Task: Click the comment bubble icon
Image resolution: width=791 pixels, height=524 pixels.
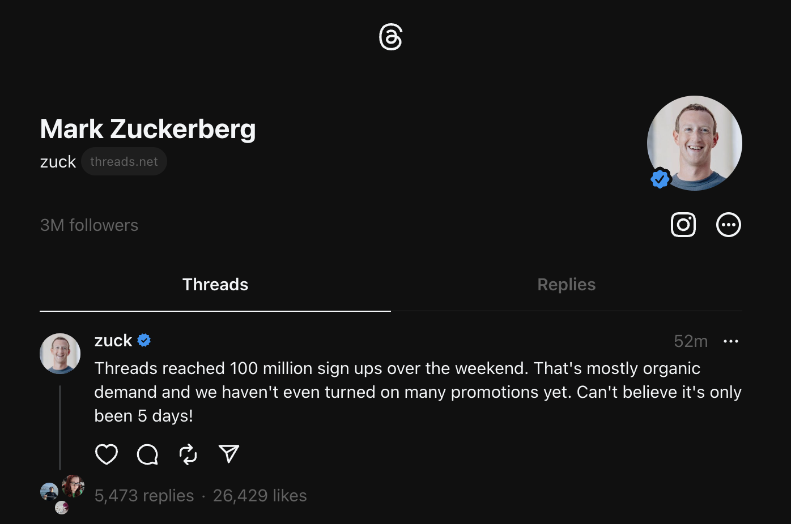Action: (147, 454)
